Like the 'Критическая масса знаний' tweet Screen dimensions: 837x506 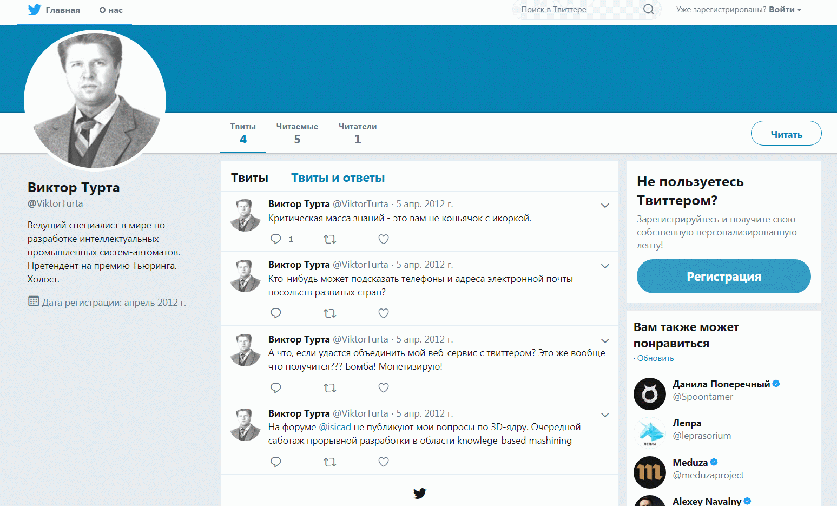coord(384,239)
